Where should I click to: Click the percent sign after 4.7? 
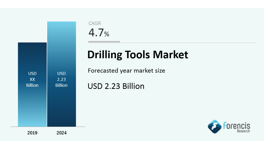(107, 34)
